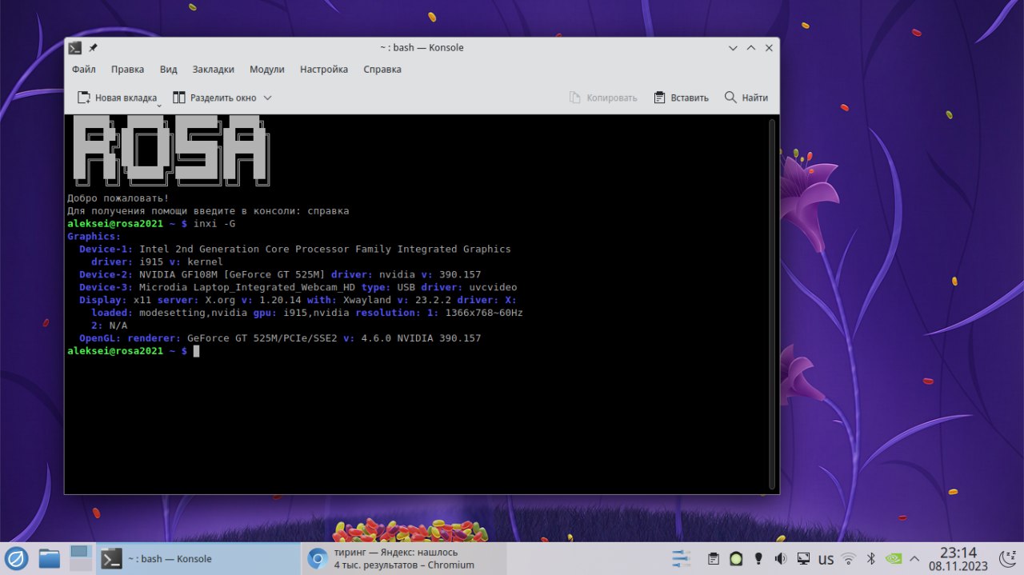
Task: Expand the hidden system tray icons arrow
Action: [915, 558]
